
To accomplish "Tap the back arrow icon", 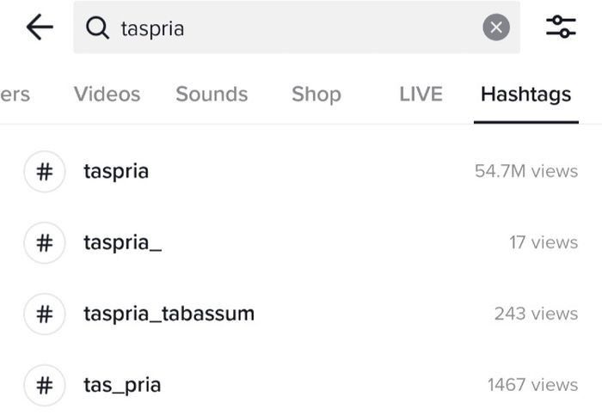I will [x=40, y=28].
